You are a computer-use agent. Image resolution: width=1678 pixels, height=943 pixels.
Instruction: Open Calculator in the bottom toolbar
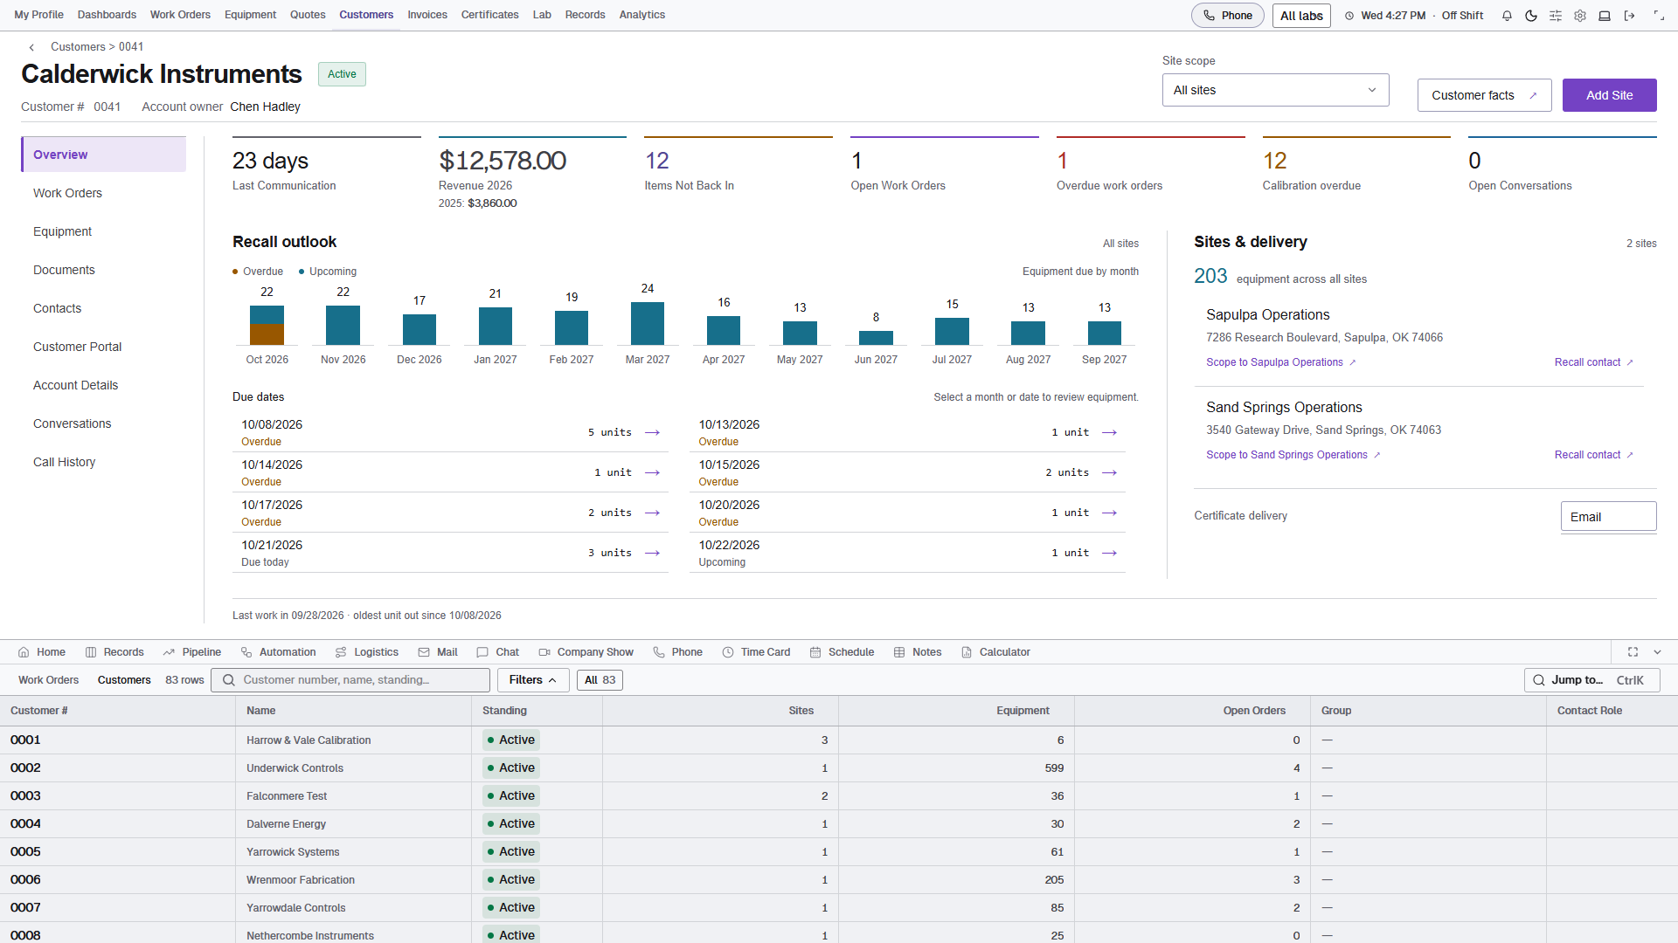995,652
